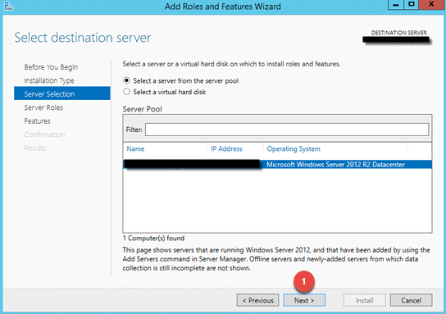This screenshot has height=314, width=446.
Task: Jump to the Server Roles step
Action: (x=43, y=107)
